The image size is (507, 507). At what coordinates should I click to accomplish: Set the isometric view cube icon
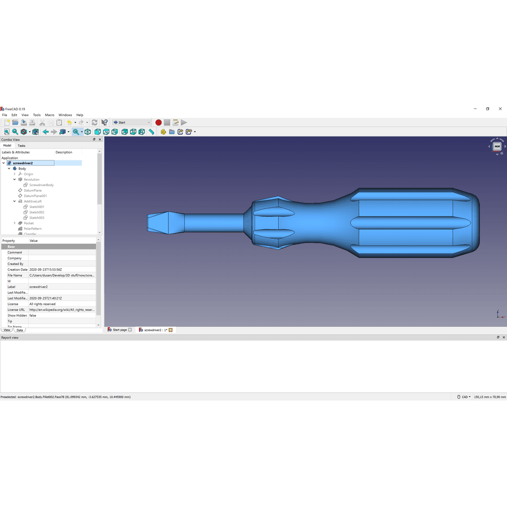tap(88, 132)
